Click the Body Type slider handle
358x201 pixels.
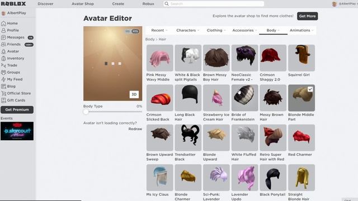pyautogui.click(x=86, y=112)
